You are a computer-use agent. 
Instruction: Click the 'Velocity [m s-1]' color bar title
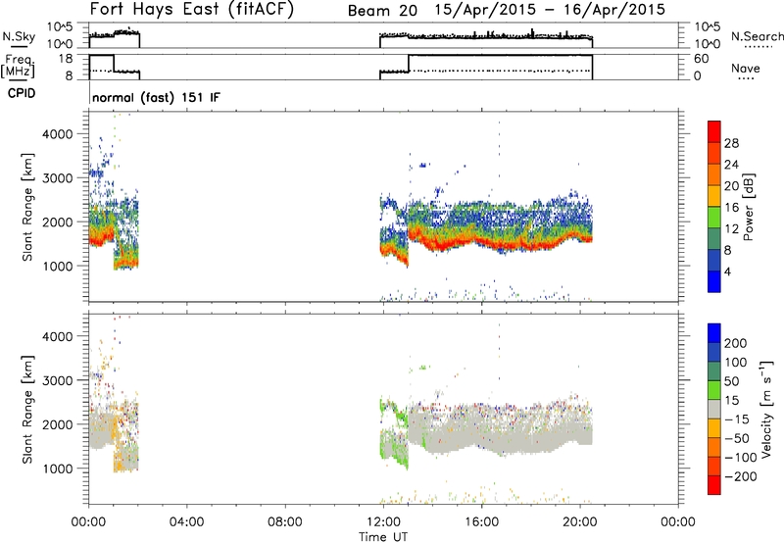766,409
